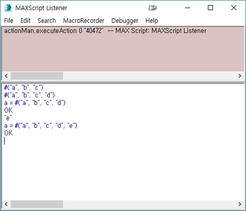246x211 pixels.
Task: Click the line #("a", "b", "c")
Action: click(x=24, y=88)
